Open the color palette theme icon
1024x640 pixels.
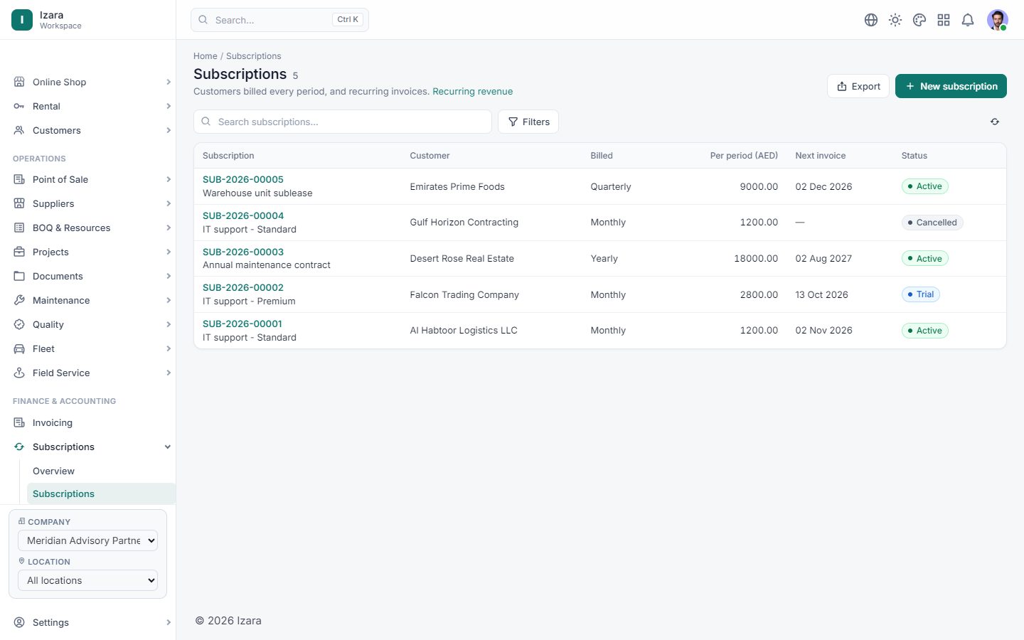919,20
